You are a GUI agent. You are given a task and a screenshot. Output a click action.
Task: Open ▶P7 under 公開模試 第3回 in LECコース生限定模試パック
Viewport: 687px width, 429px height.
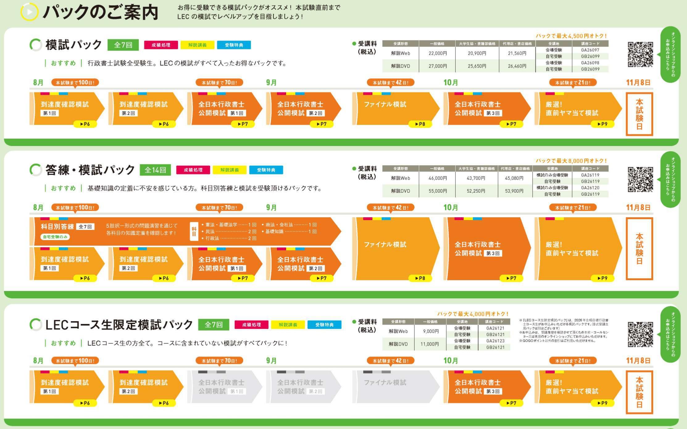point(511,403)
